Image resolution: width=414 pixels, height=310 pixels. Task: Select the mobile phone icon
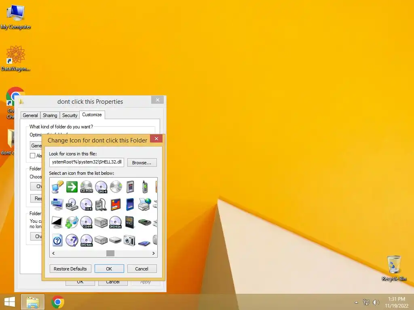144,187
